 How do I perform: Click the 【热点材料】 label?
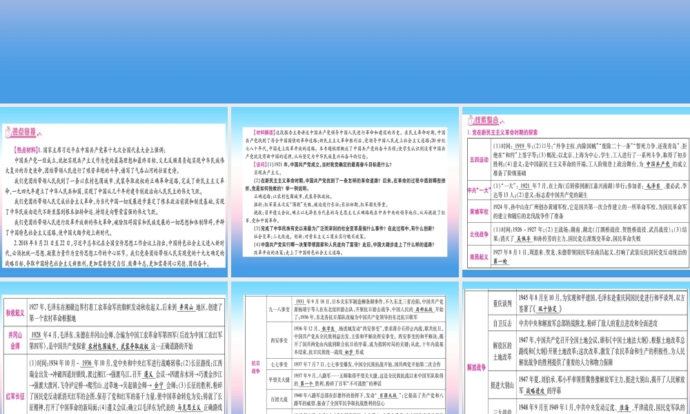point(26,150)
